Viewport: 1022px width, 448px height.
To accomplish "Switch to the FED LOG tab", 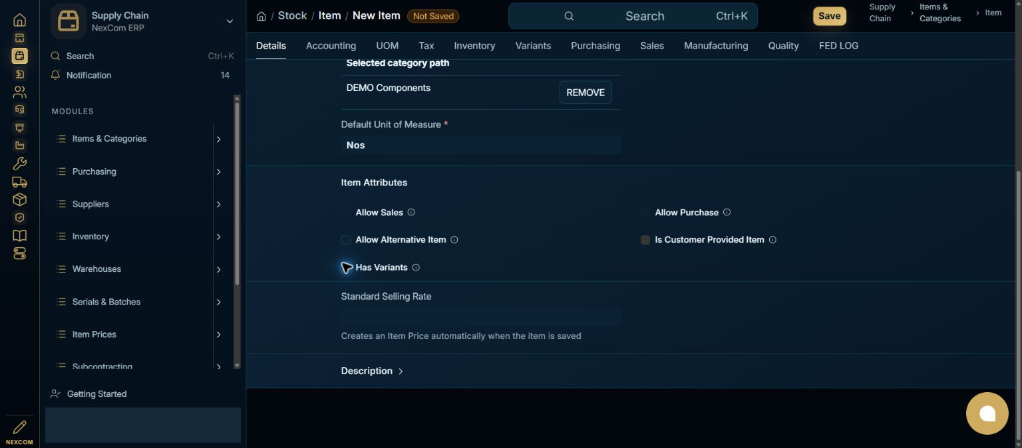I will (838, 46).
